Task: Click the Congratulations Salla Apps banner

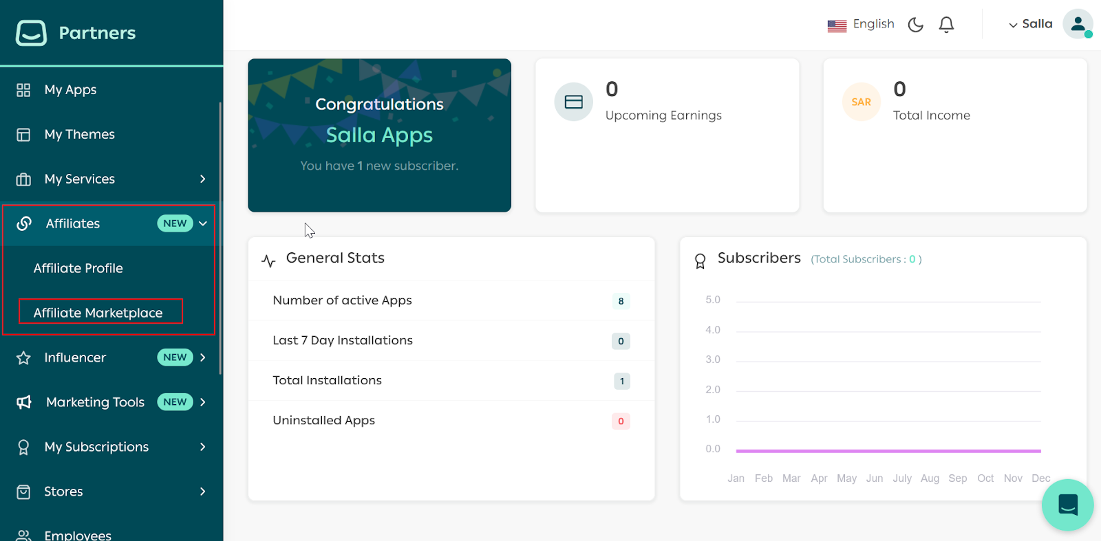Action: coord(379,135)
